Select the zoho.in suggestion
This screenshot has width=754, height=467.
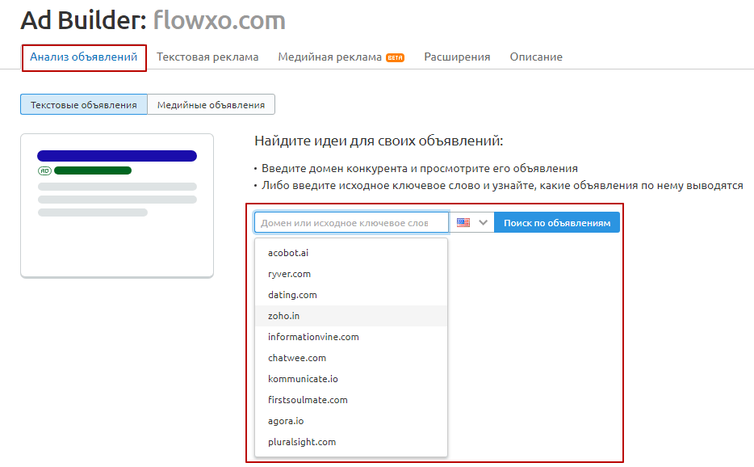[x=351, y=316]
